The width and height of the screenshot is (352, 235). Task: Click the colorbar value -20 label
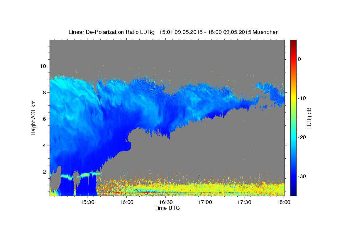pyautogui.click(x=302, y=137)
